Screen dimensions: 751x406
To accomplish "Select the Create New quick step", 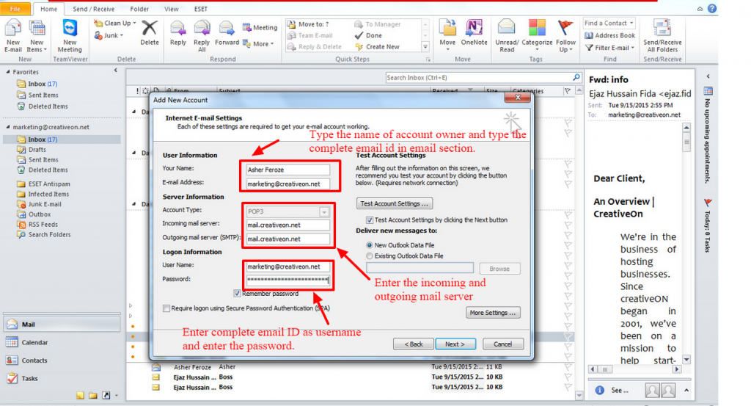I will 378,46.
